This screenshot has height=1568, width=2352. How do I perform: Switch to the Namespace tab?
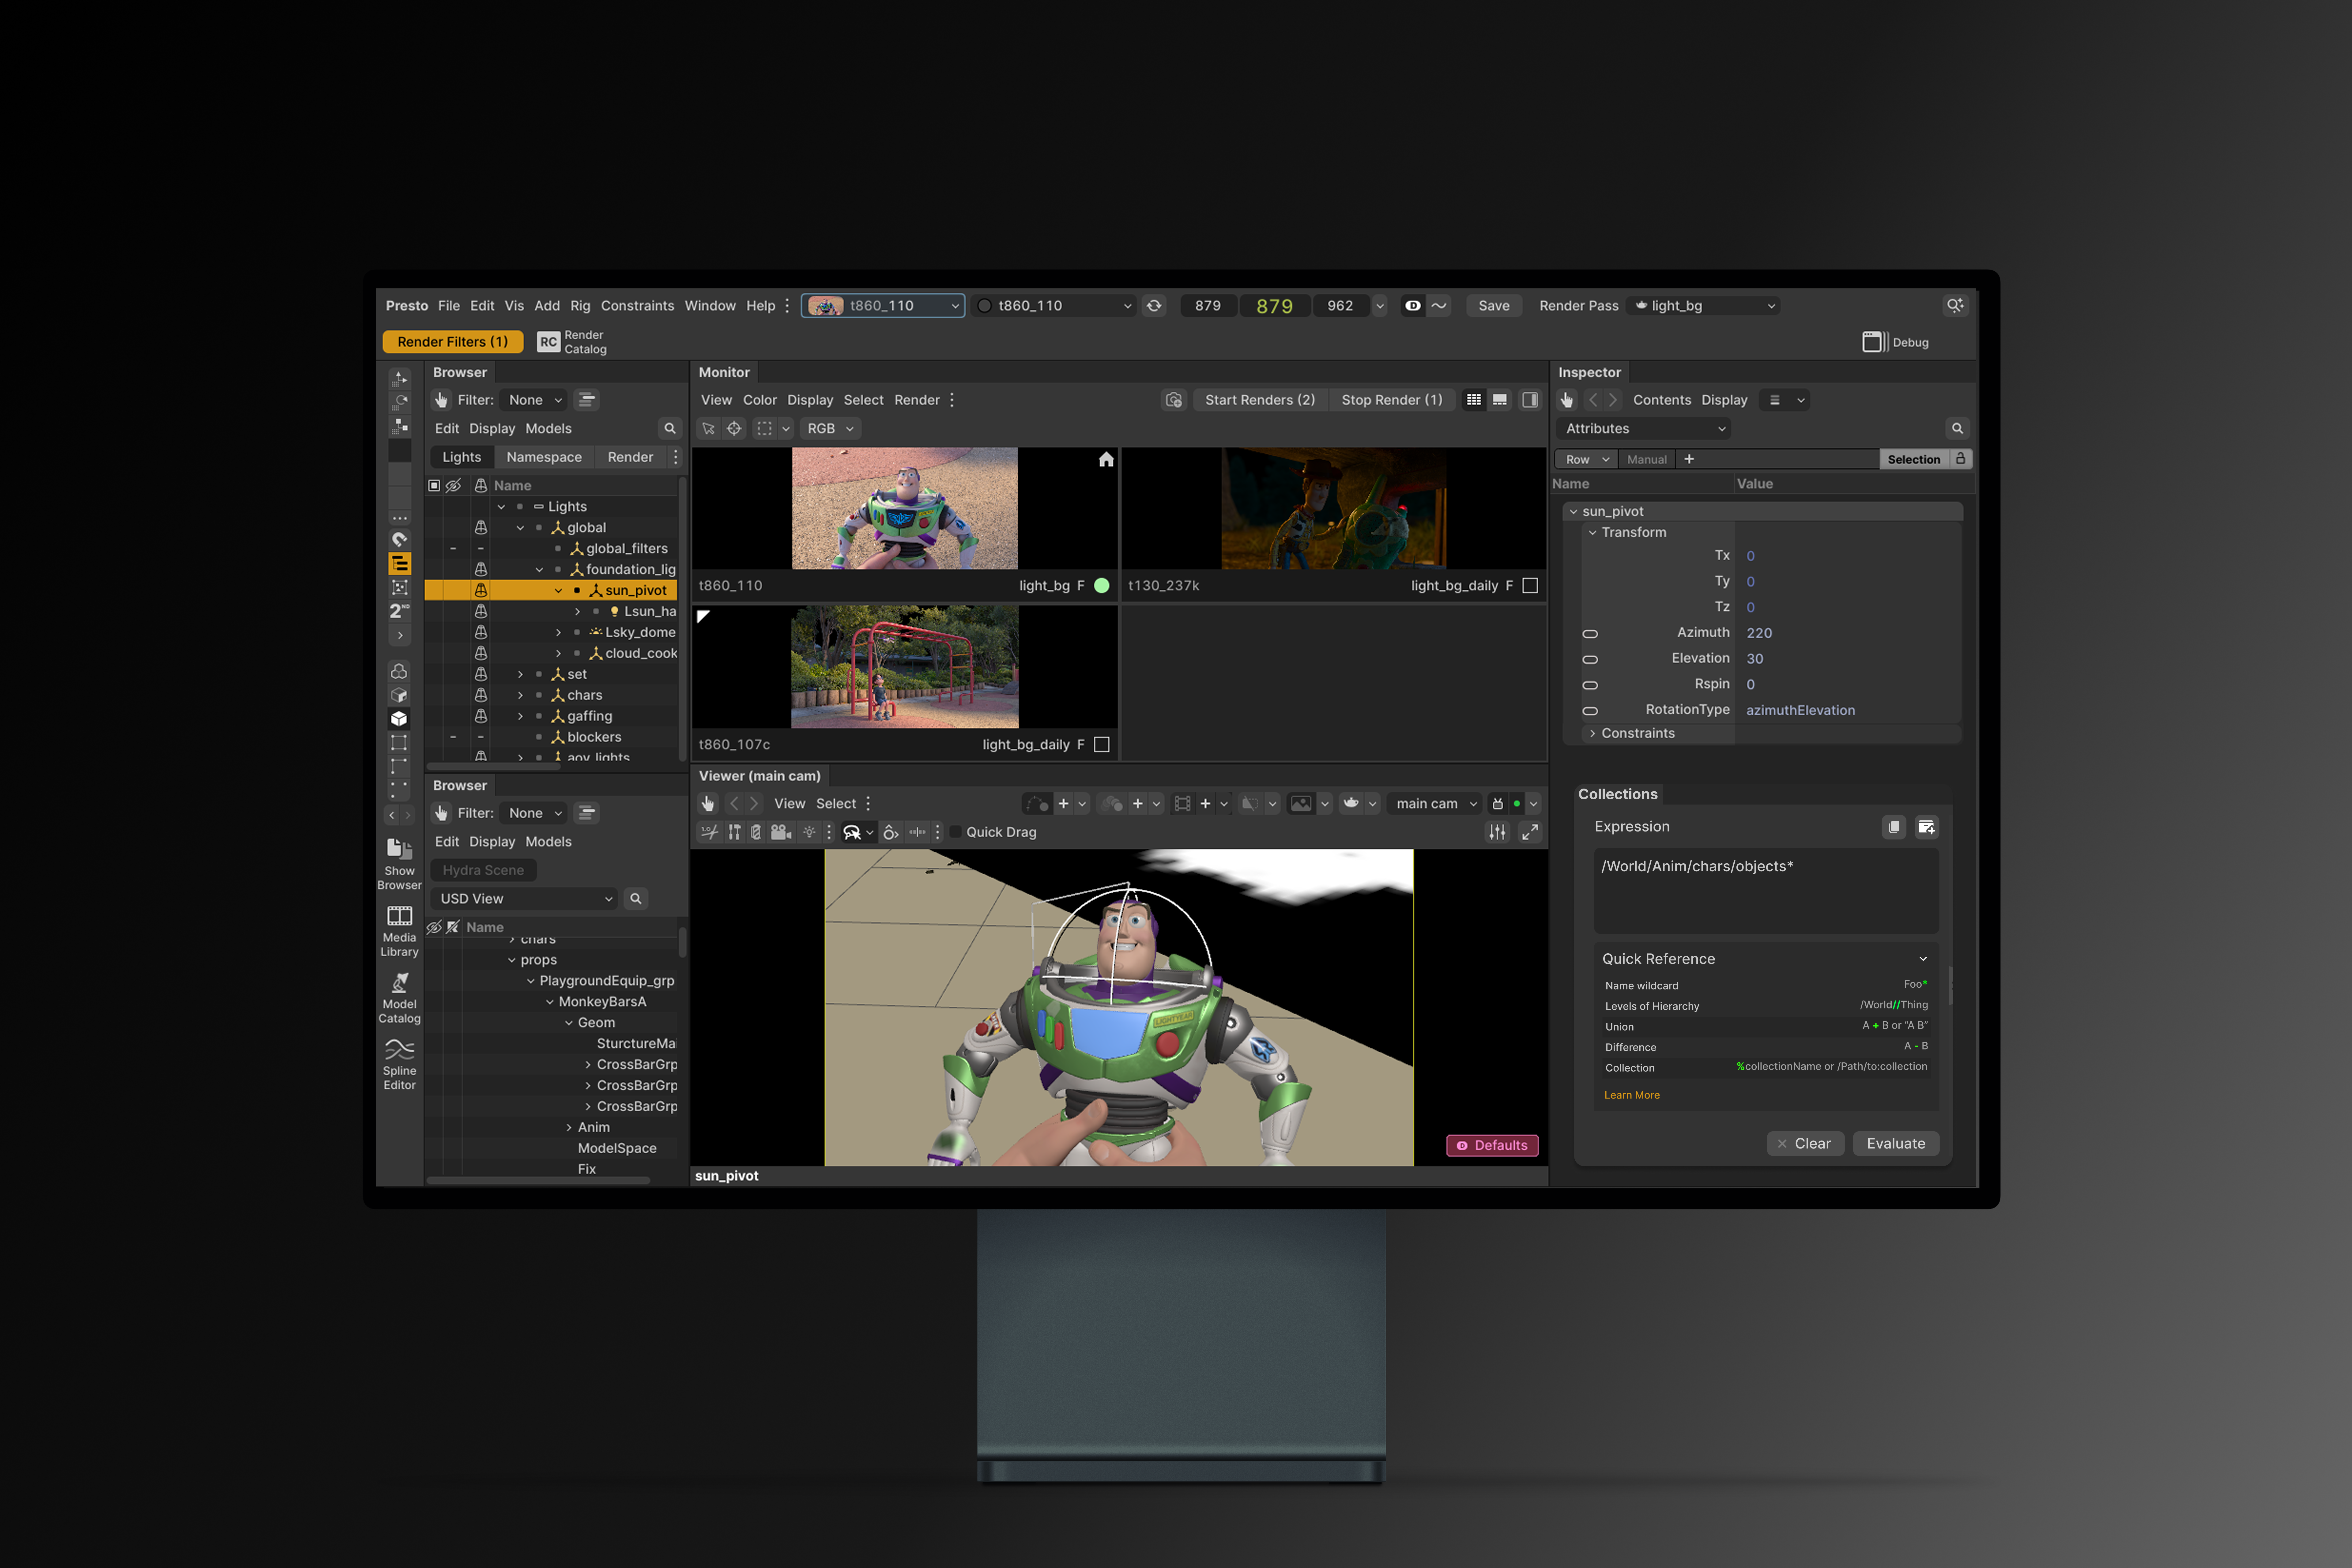pyautogui.click(x=544, y=457)
